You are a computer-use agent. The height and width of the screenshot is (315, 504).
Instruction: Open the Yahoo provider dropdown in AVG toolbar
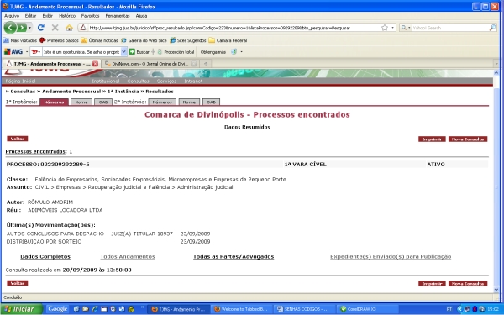[x=36, y=52]
